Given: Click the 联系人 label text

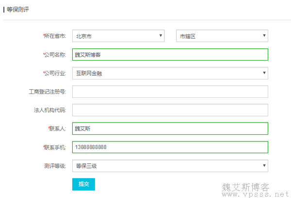Looking at the screenshot, I should coord(57,128).
